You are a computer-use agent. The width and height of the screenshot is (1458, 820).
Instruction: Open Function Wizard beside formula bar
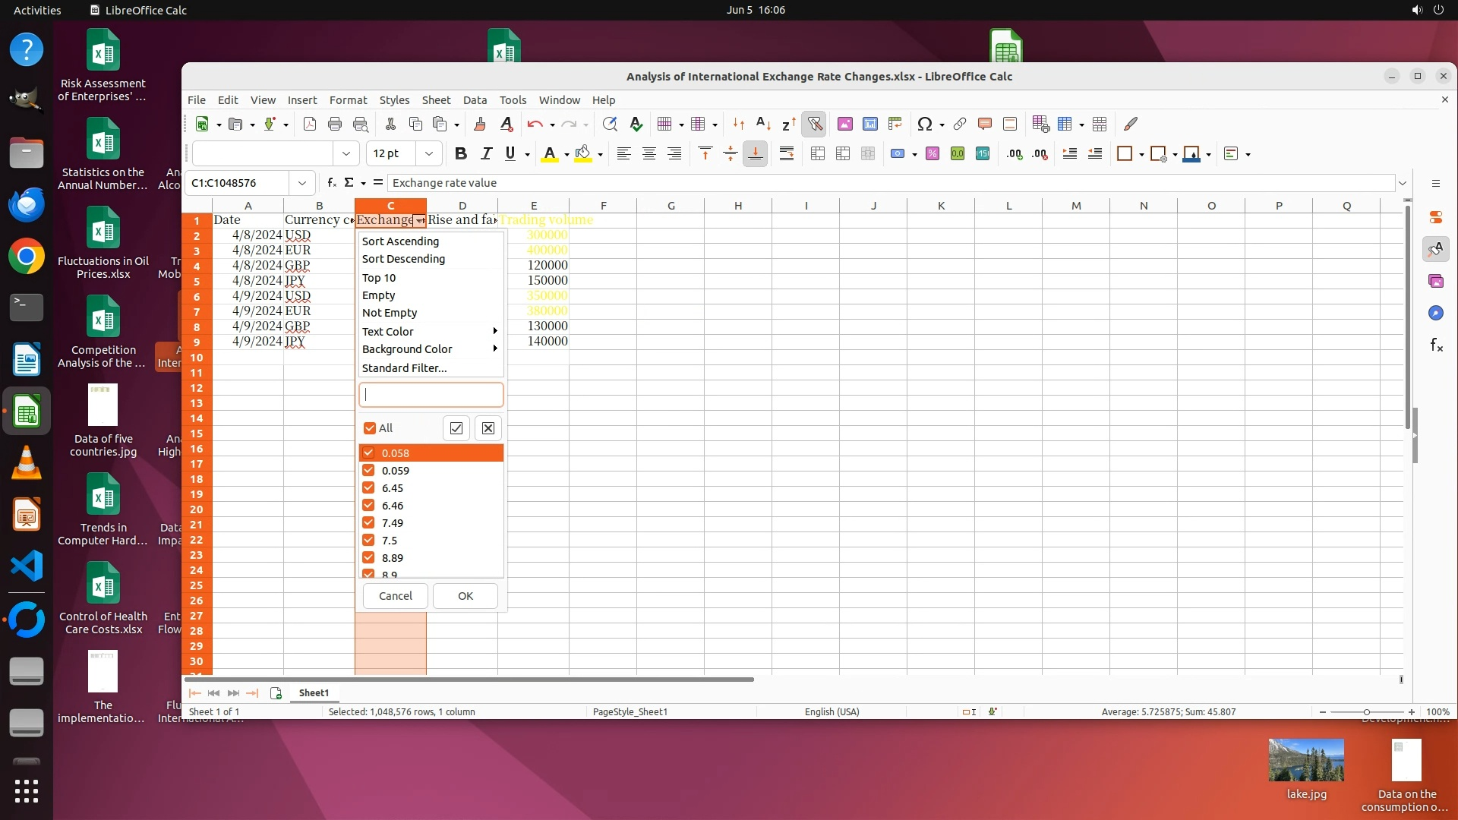[x=331, y=182]
